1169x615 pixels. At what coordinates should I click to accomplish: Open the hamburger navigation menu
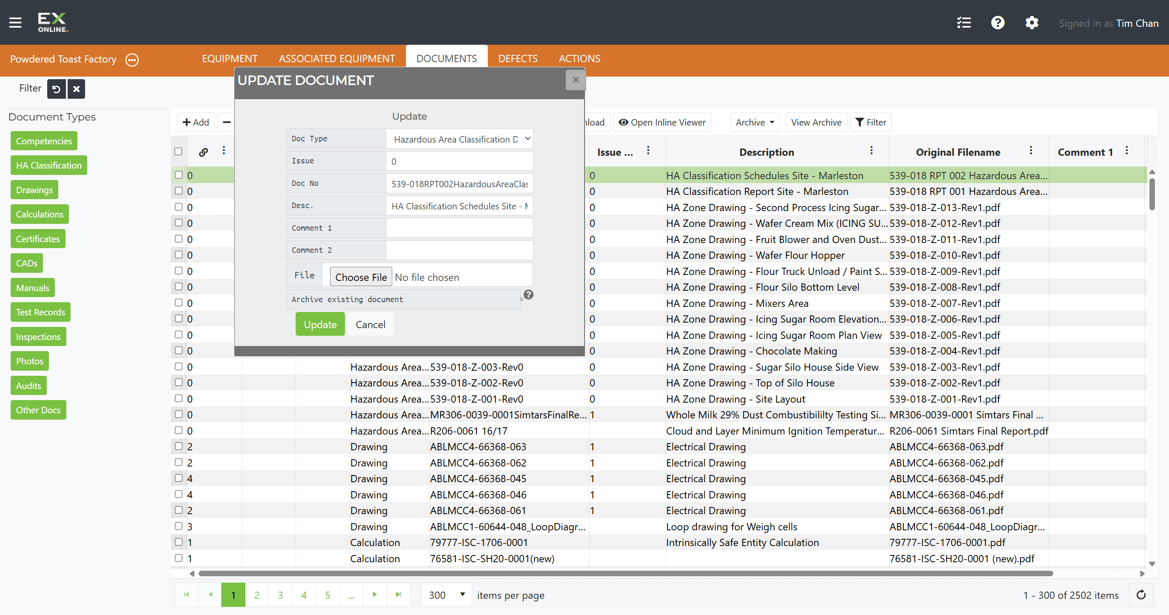point(15,22)
